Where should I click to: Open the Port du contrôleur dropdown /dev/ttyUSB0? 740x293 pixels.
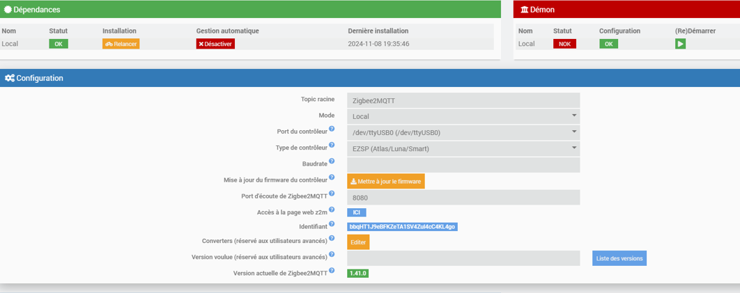(463, 133)
